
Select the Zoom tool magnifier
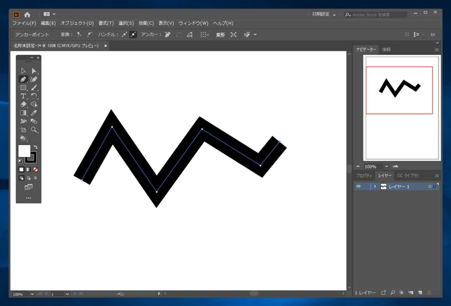tap(34, 130)
